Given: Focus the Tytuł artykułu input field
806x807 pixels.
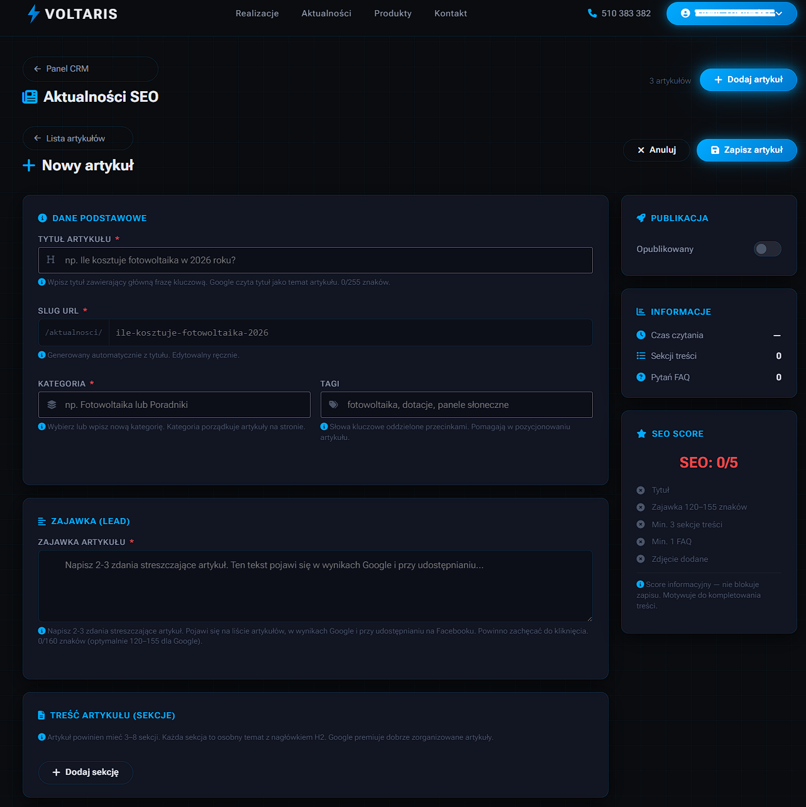Looking at the screenshot, I should [x=315, y=260].
